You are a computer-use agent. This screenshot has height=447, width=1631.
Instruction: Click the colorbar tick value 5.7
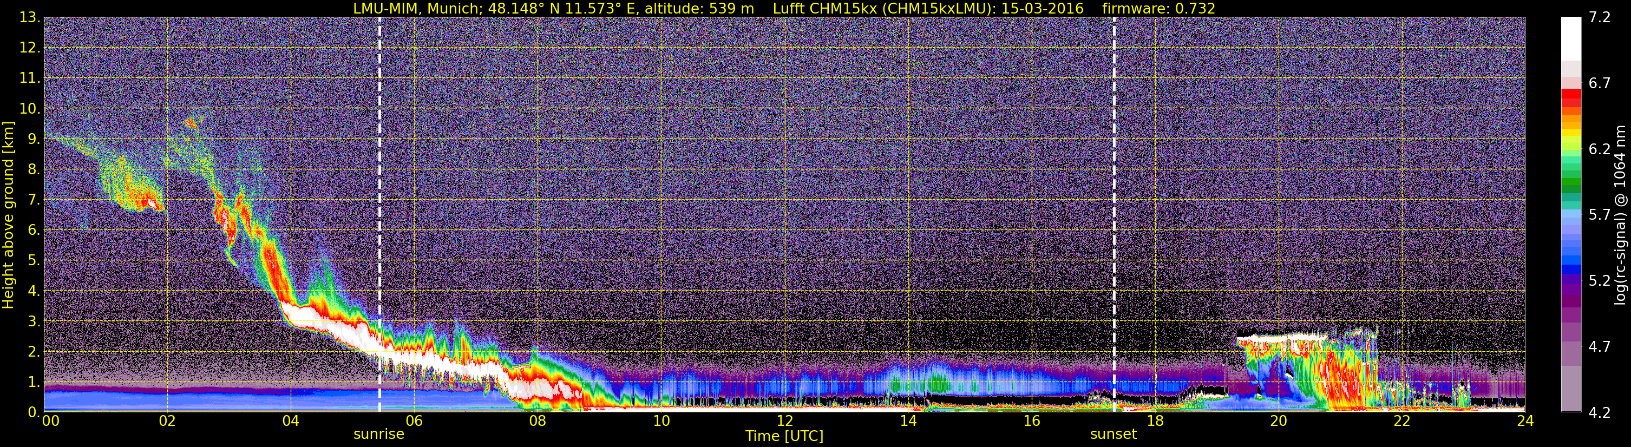tap(1600, 215)
